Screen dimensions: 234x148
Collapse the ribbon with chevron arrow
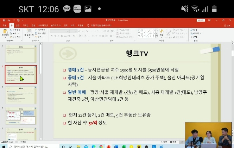(x=232, y=41)
